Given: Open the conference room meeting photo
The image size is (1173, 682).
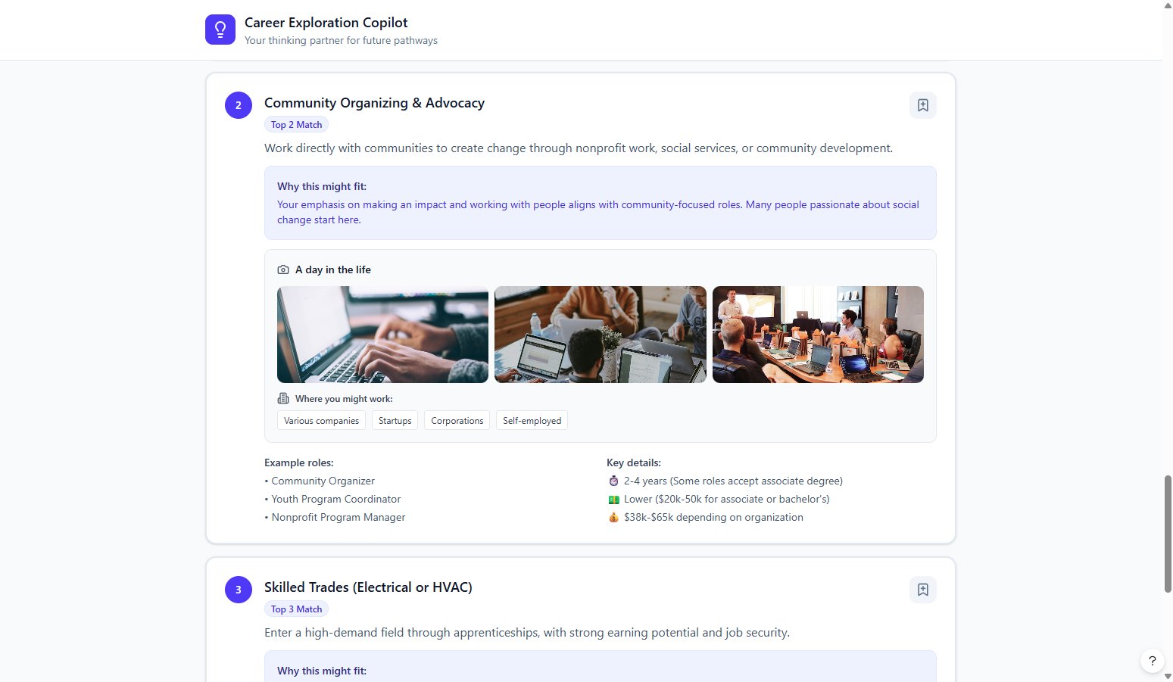Looking at the screenshot, I should pos(818,335).
